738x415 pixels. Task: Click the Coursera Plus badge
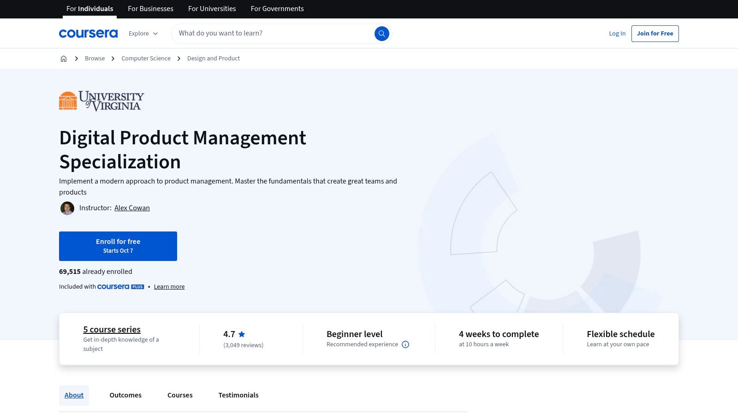click(120, 286)
